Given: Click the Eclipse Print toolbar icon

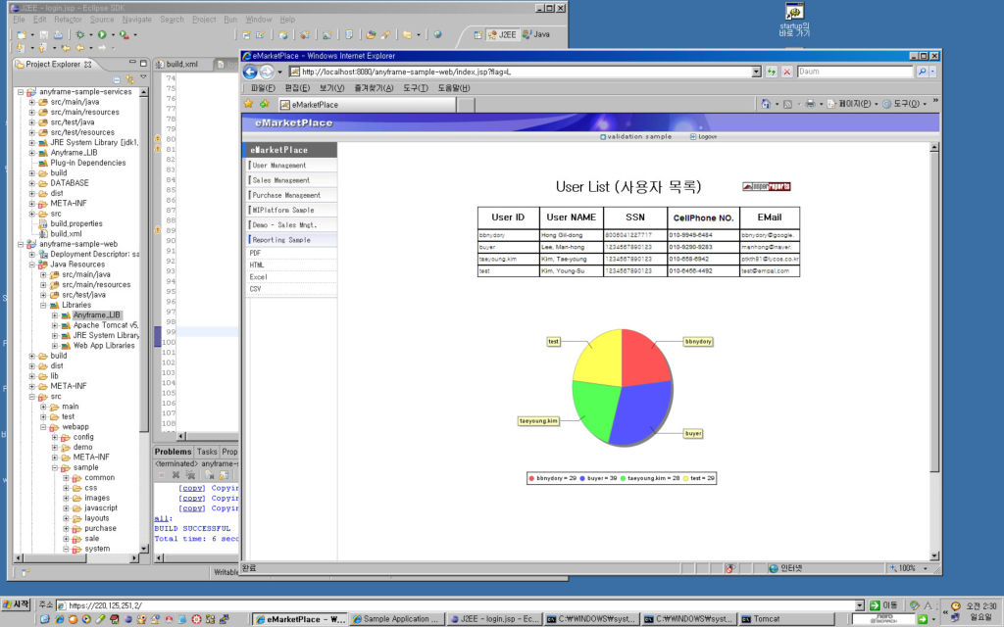Looking at the screenshot, I should pos(58,34).
